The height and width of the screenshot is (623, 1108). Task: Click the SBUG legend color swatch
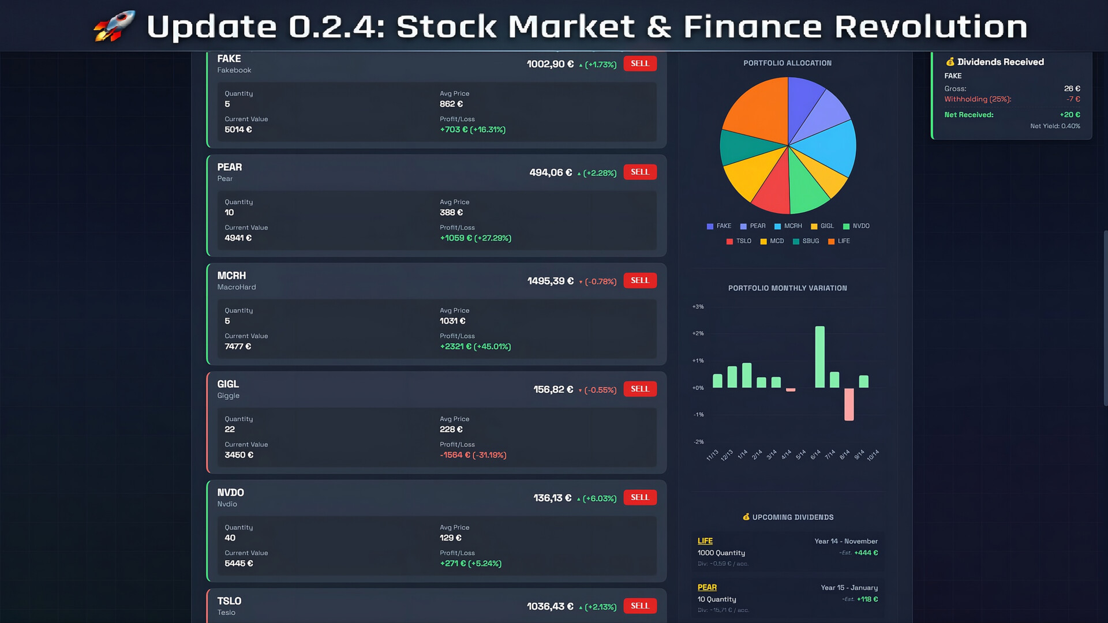[x=796, y=242]
